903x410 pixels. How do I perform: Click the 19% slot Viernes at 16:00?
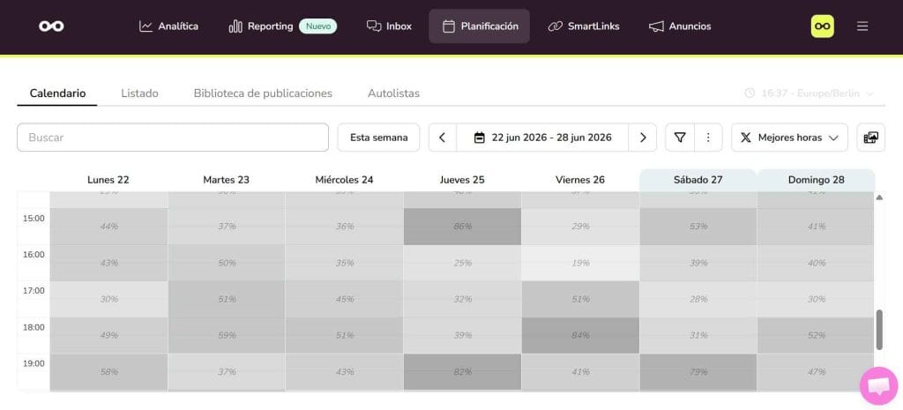point(580,263)
